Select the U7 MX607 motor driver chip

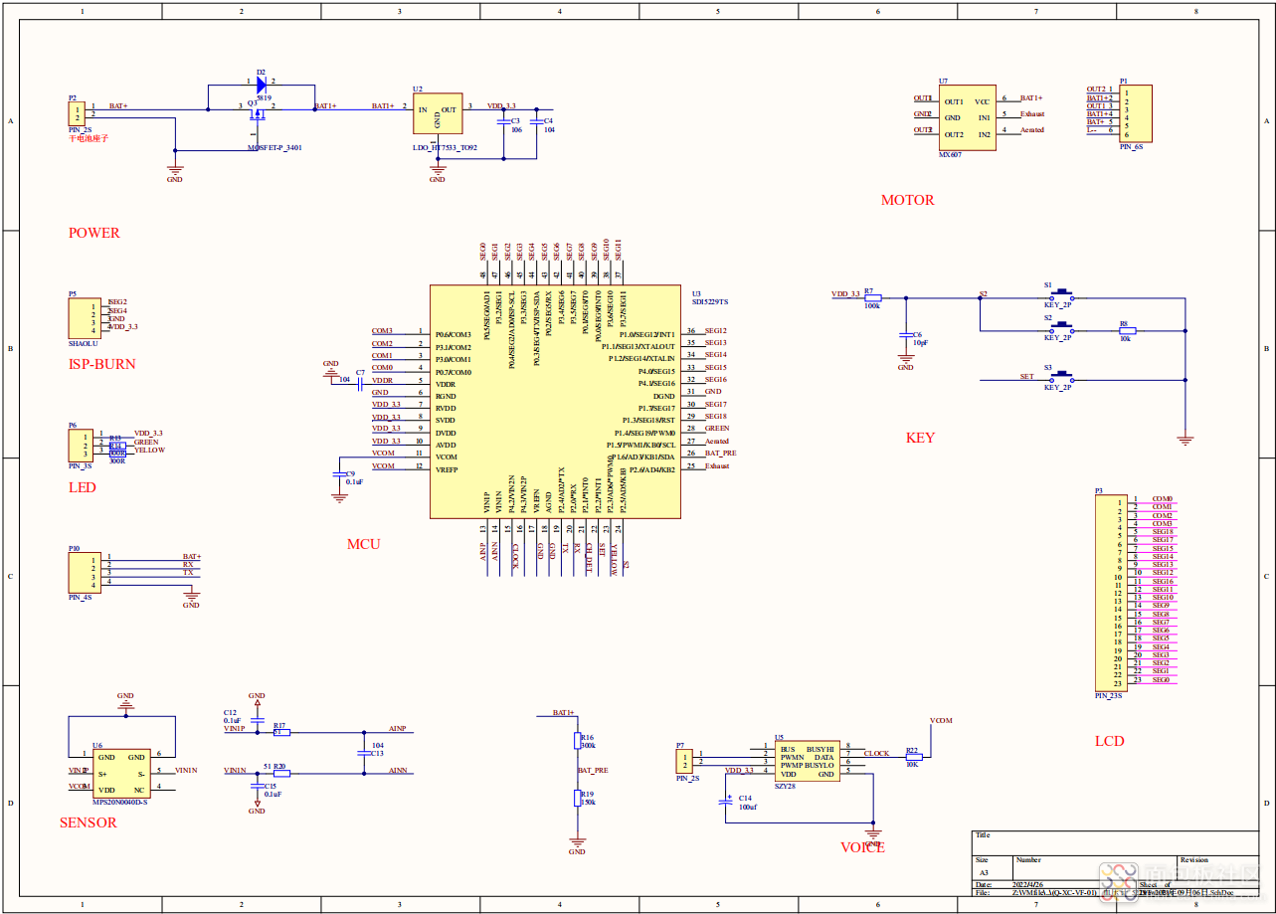967,117
